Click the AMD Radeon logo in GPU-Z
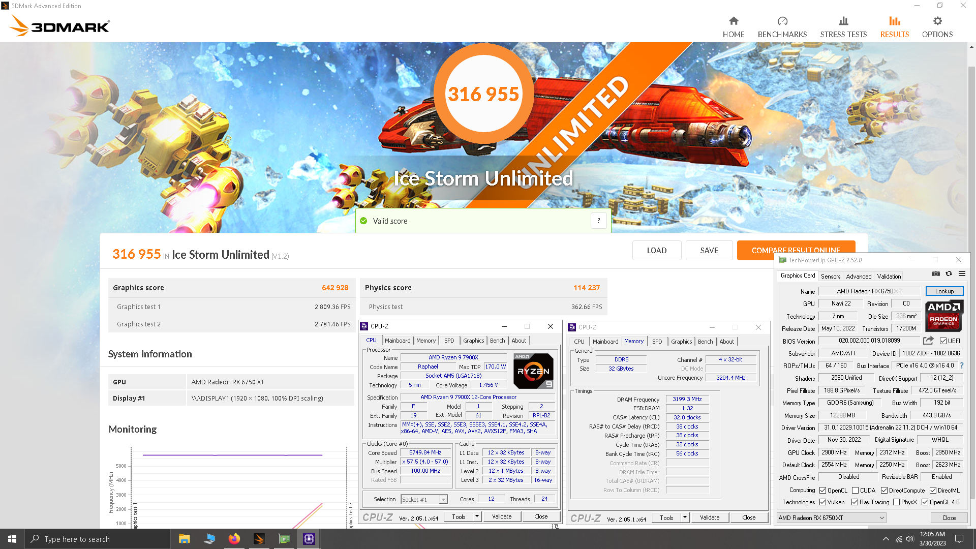 (944, 315)
